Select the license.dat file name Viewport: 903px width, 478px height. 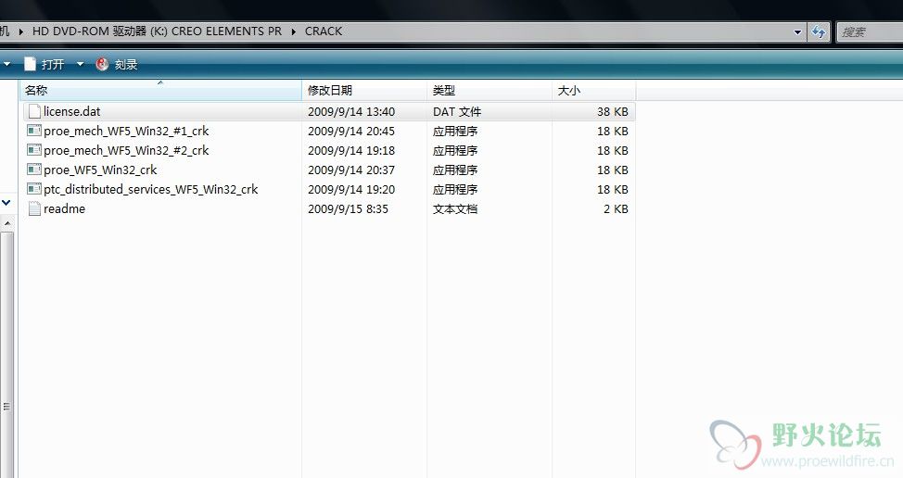(x=72, y=111)
